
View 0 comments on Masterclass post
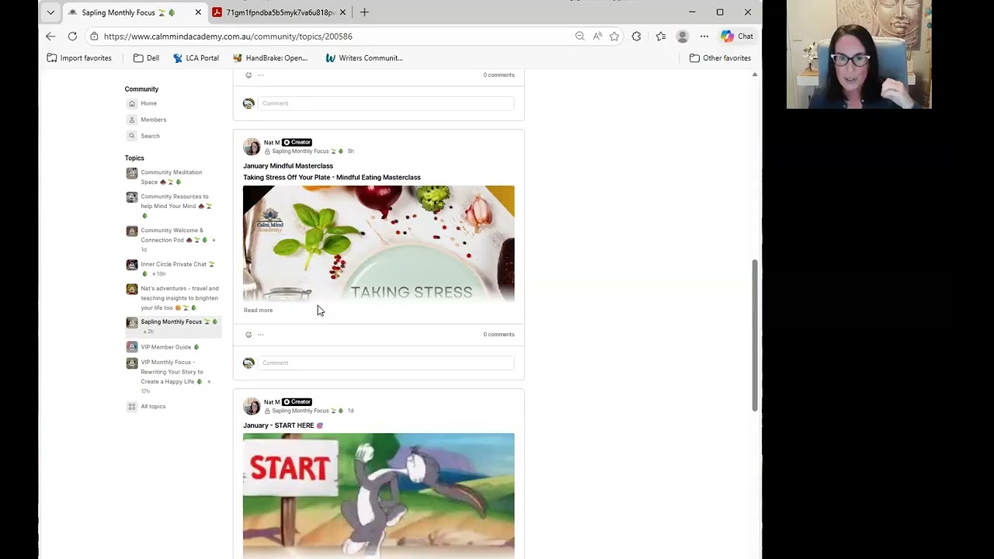(499, 335)
